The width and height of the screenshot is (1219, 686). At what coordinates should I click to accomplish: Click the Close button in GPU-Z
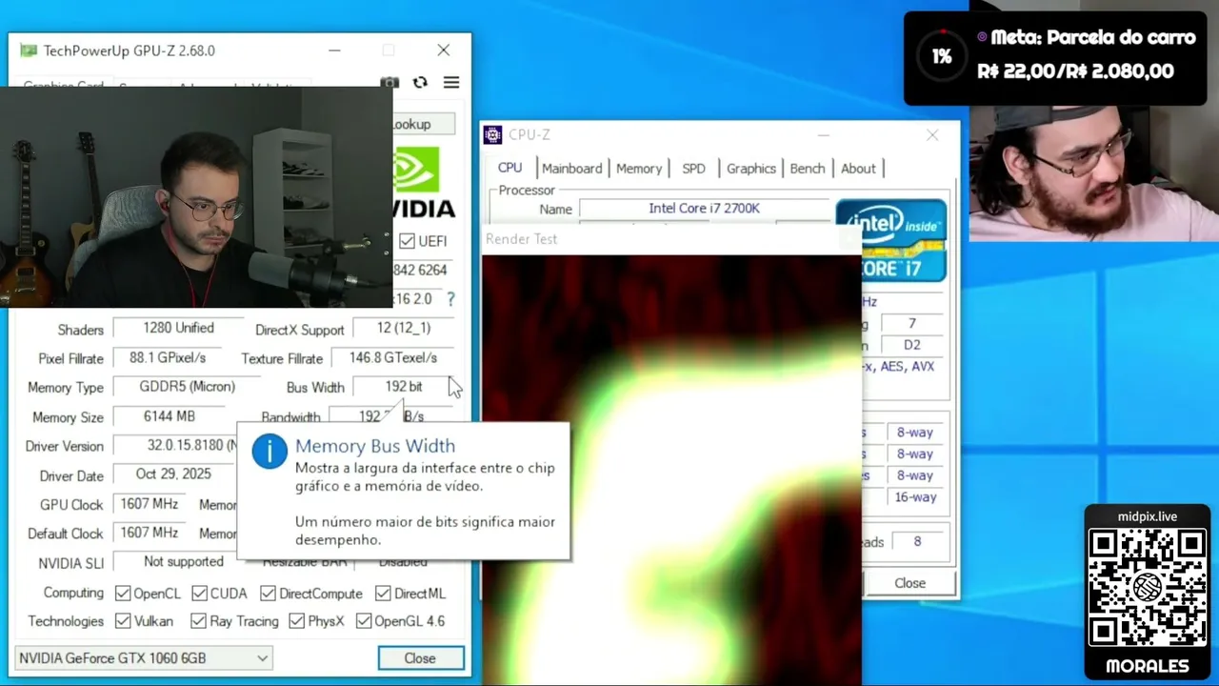[420, 658]
